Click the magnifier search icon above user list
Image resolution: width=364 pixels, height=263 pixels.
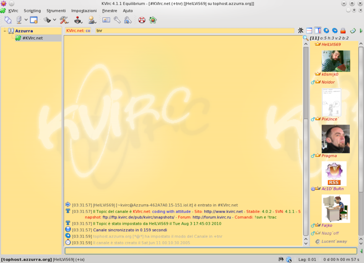(306, 38)
